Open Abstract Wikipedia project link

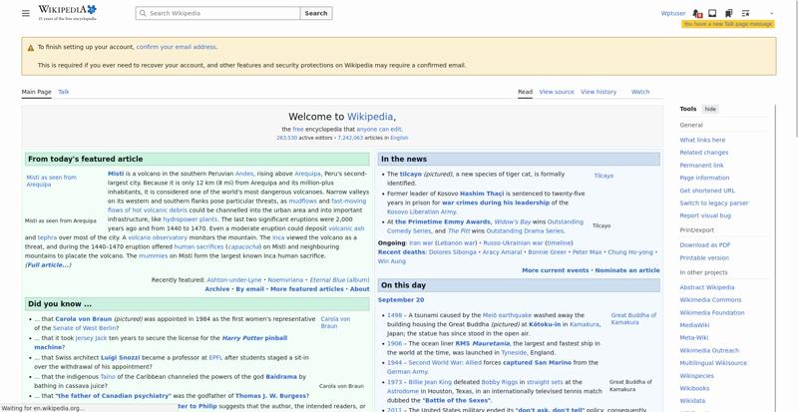707,287
